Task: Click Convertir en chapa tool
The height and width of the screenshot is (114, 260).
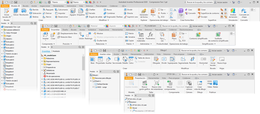Action: pos(244,13)
